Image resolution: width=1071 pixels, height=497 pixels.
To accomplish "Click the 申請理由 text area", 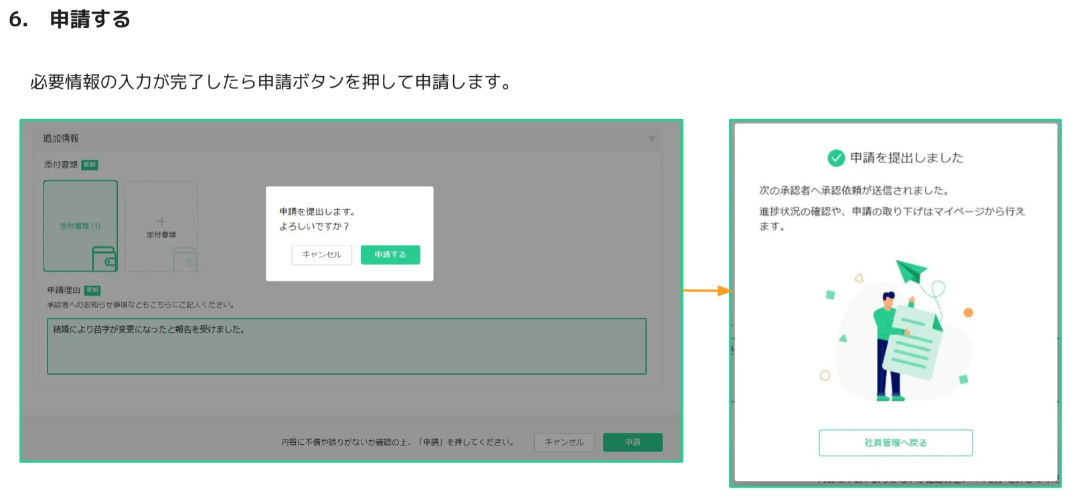I will coord(347,346).
